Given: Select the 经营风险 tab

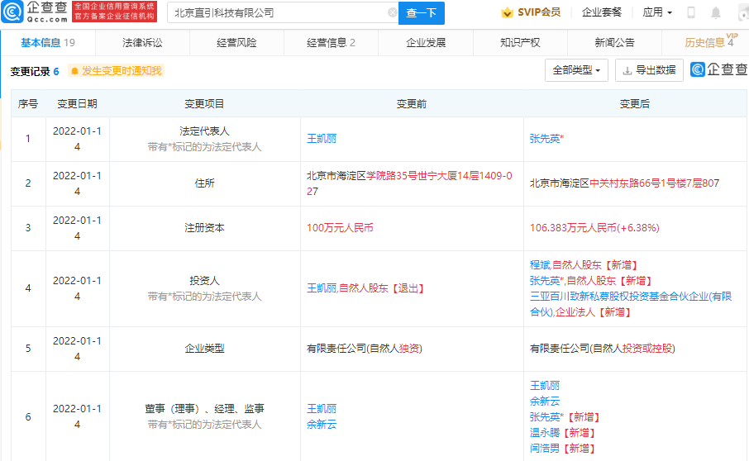Looking at the screenshot, I should pyautogui.click(x=236, y=43).
